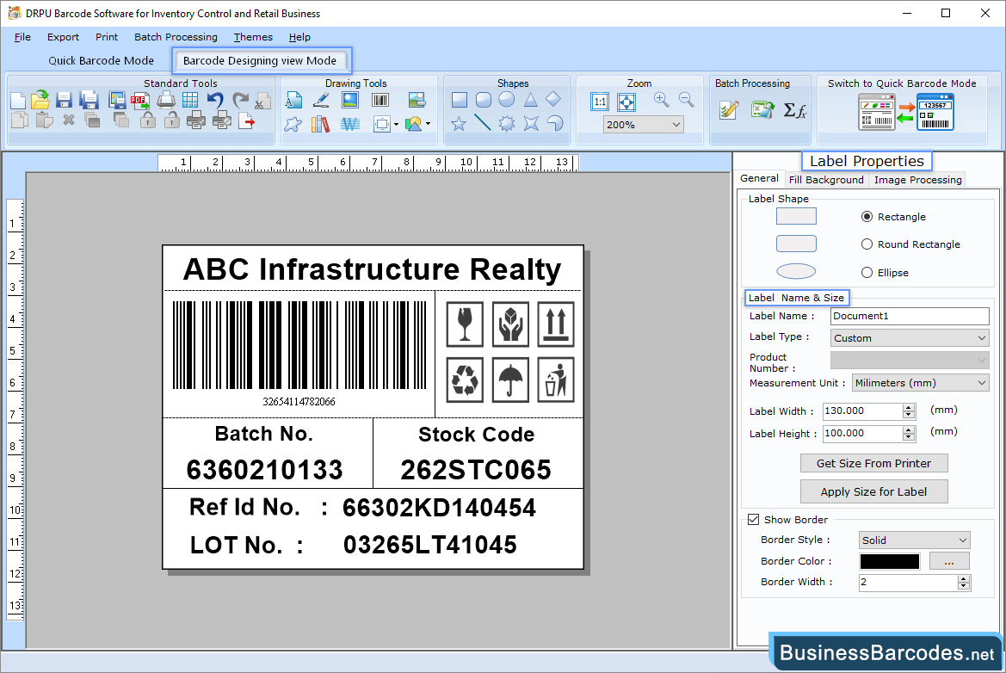Click the Label Width value field

click(x=863, y=411)
